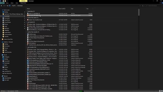Click the Refresh icon beside address bar
The width and height of the screenshot is (163, 92).
pyautogui.click(x=143, y=6)
